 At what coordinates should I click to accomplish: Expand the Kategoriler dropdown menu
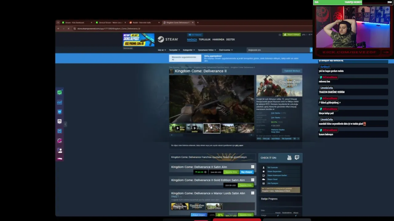(189, 50)
